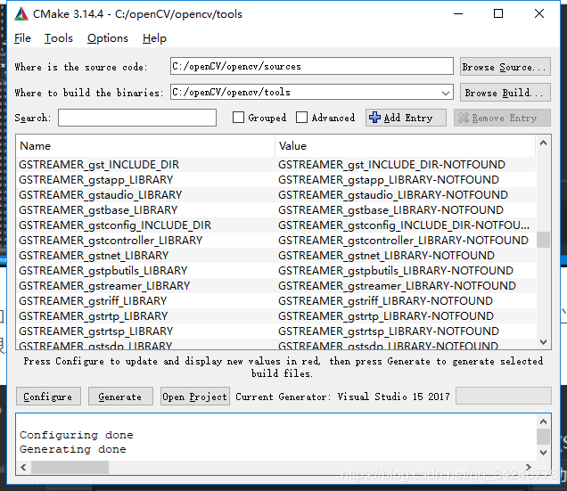The width and height of the screenshot is (567, 491).
Task: Select the GSTREAMER_gstnet_LIBRARY name cell
Action: (145, 256)
